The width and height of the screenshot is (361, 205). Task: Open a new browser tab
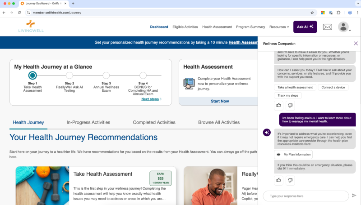[x=73, y=4]
